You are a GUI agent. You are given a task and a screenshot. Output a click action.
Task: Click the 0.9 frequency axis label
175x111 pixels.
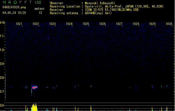pyautogui.click(x=3, y=64)
